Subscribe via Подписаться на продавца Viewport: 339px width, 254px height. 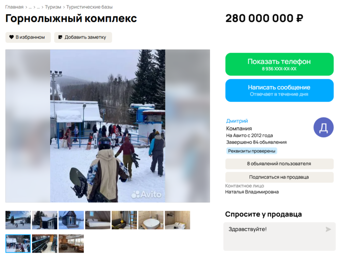click(279, 177)
